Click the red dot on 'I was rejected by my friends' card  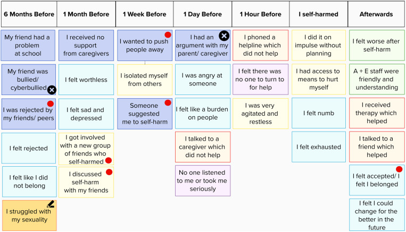(51, 104)
